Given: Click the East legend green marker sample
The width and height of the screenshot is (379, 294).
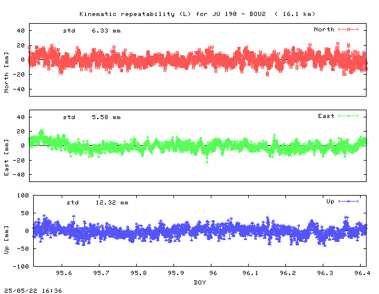Looking at the screenshot, I should click(x=348, y=116).
